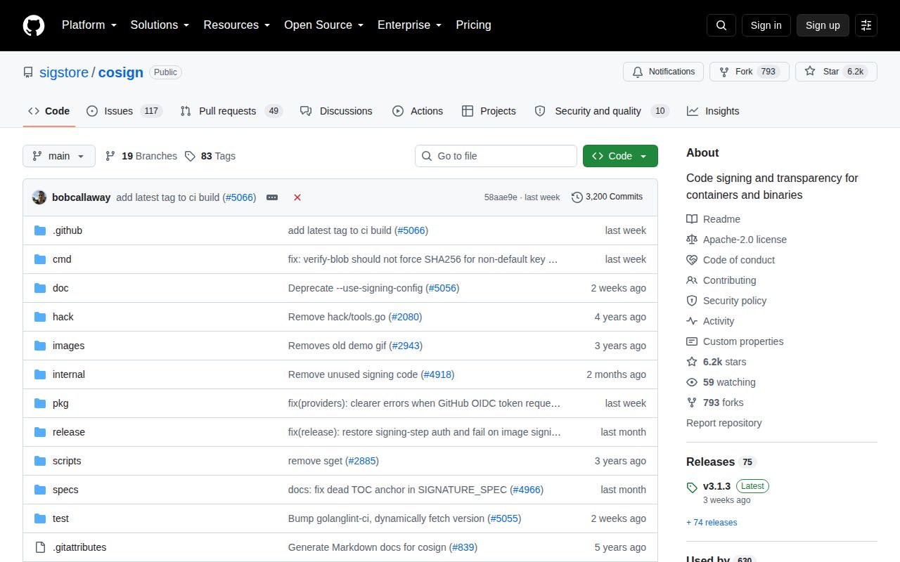Viewport: 900px width, 562px height.
Task: Click the .github folder icon
Action: (40, 230)
